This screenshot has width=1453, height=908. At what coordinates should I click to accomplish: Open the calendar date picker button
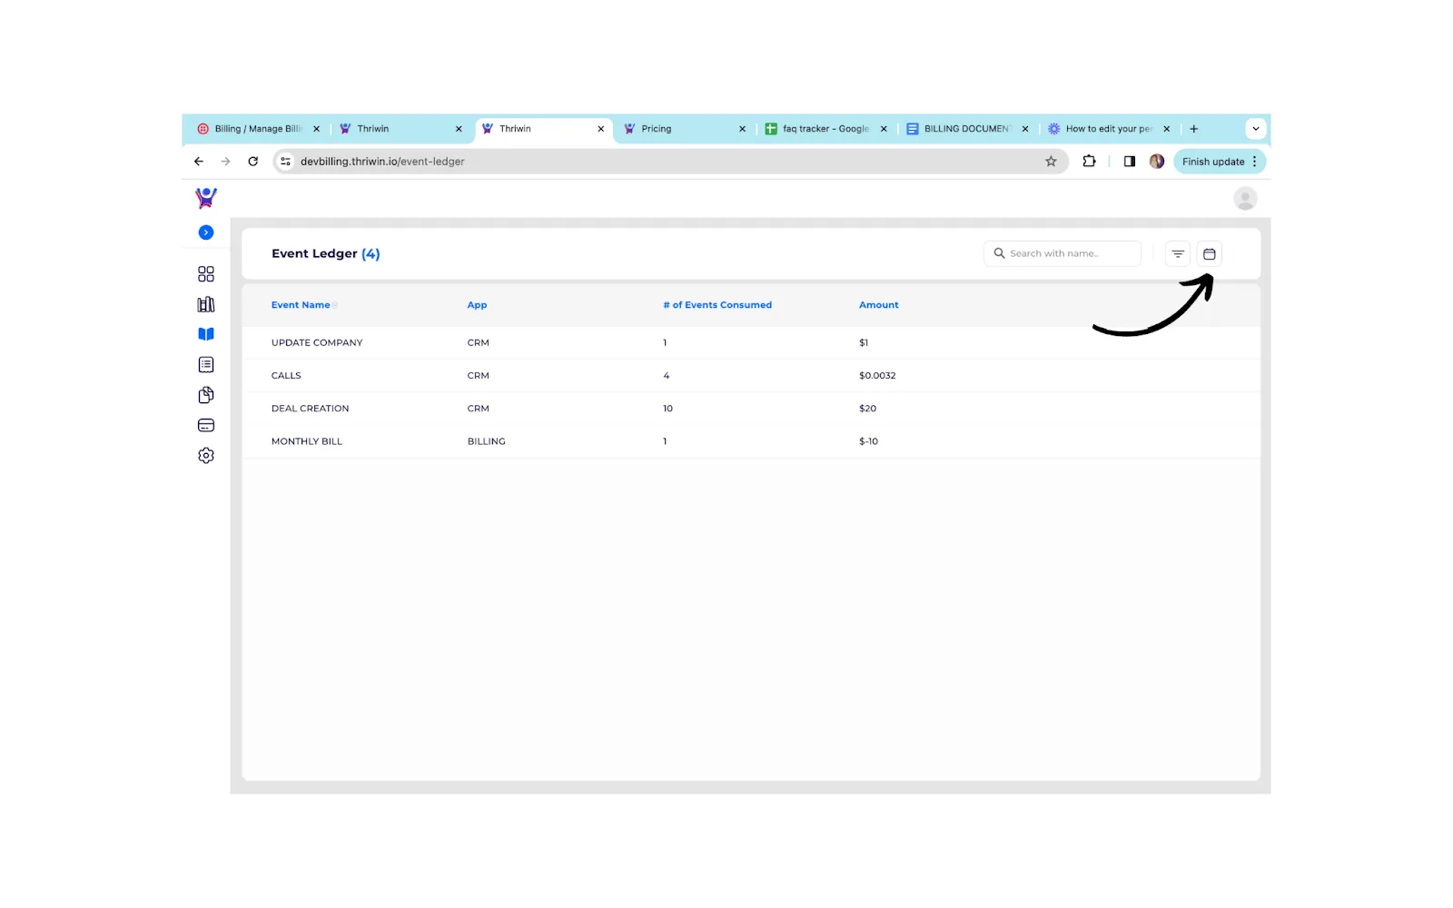coord(1210,254)
